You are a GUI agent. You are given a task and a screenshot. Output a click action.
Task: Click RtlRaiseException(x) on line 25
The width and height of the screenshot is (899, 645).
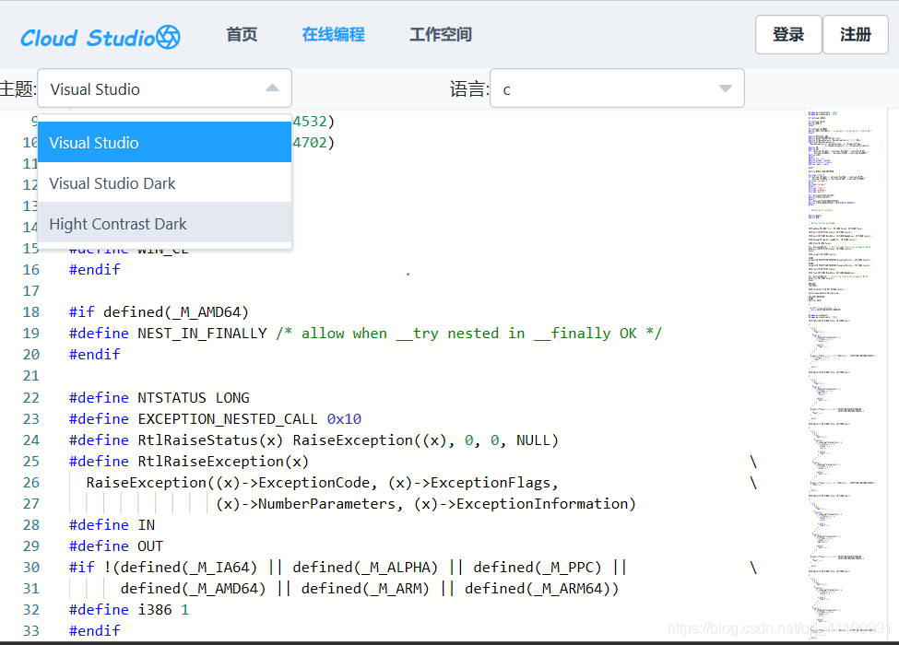coord(223,461)
